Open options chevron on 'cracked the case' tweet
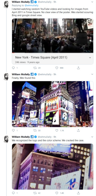The width and height of the screenshot is (96, 196). pos(92,137)
